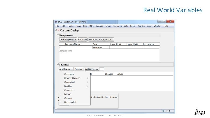Viewport: 210px width, 118px height.
Task: Click the Custom Design red triangle menu
Action: pos(59,30)
